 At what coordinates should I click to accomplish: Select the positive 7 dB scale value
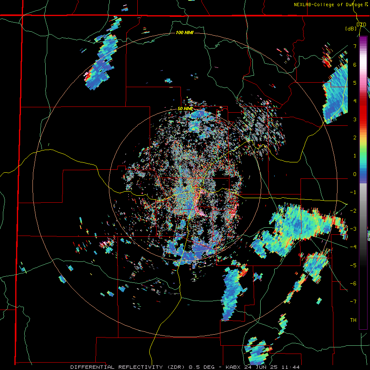(355, 46)
